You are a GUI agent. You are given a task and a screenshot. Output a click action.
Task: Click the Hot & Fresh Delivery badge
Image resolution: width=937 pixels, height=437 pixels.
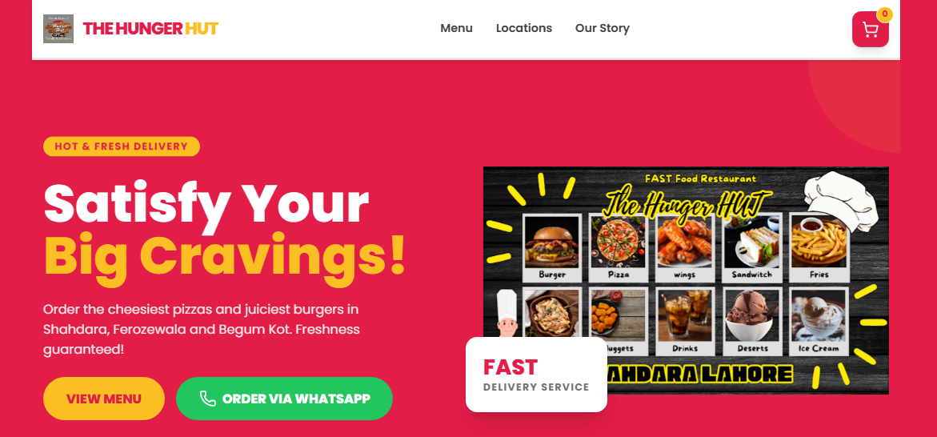[x=122, y=146]
